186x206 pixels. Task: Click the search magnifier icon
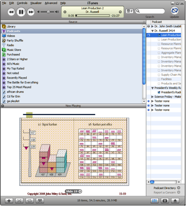click(138, 11)
